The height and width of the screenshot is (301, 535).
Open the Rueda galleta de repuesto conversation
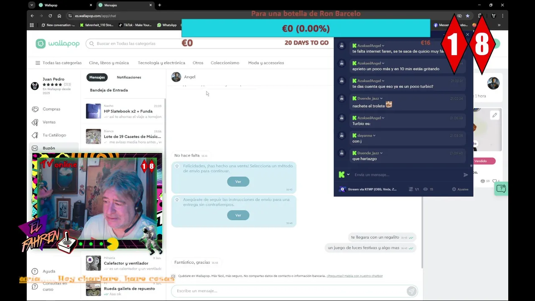click(124, 288)
